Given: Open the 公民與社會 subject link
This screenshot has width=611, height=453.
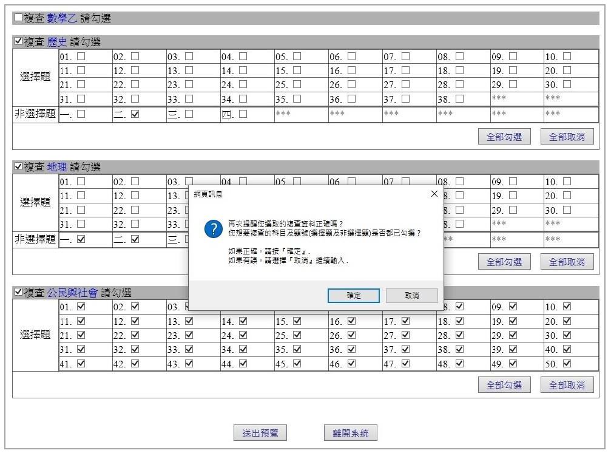Looking at the screenshot, I should pyautogui.click(x=72, y=293).
